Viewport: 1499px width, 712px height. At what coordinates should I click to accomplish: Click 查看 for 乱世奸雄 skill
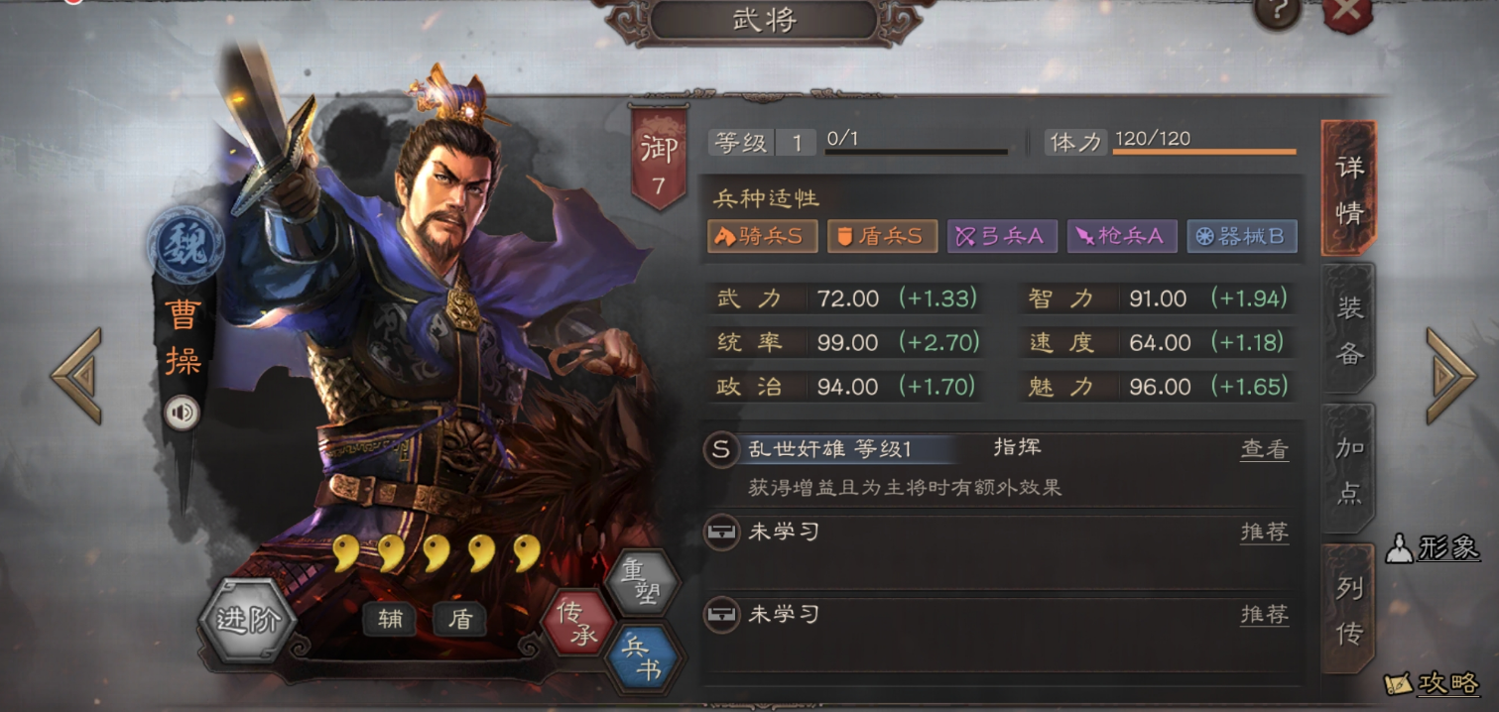point(1265,449)
